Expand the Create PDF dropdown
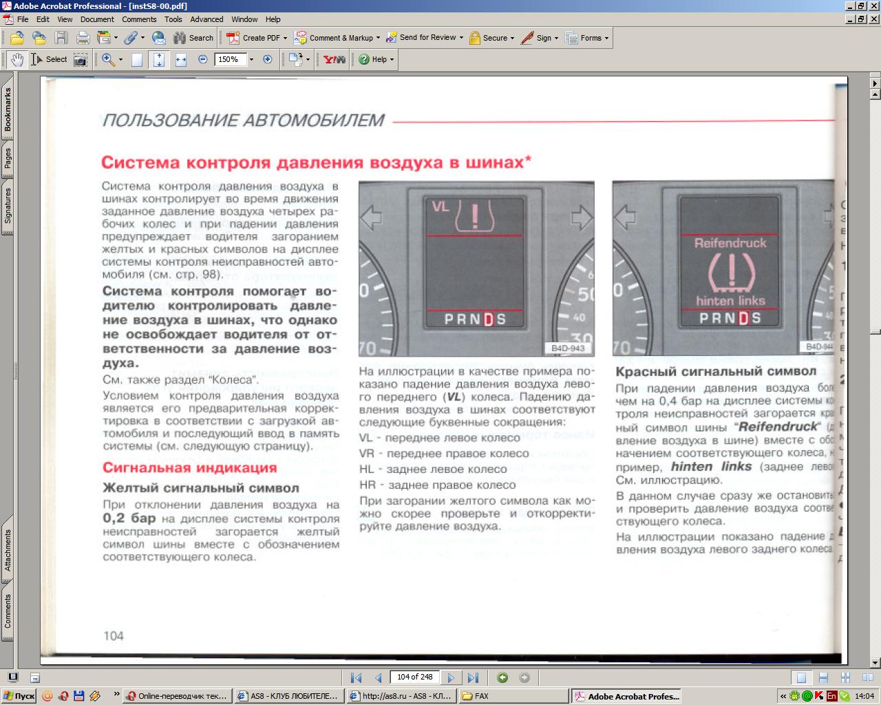This screenshot has width=881, height=705. pyautogui.click(x=285, y=39)
